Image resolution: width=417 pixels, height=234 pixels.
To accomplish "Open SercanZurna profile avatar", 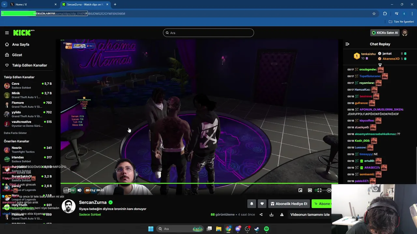I will [x=68, y=206].
